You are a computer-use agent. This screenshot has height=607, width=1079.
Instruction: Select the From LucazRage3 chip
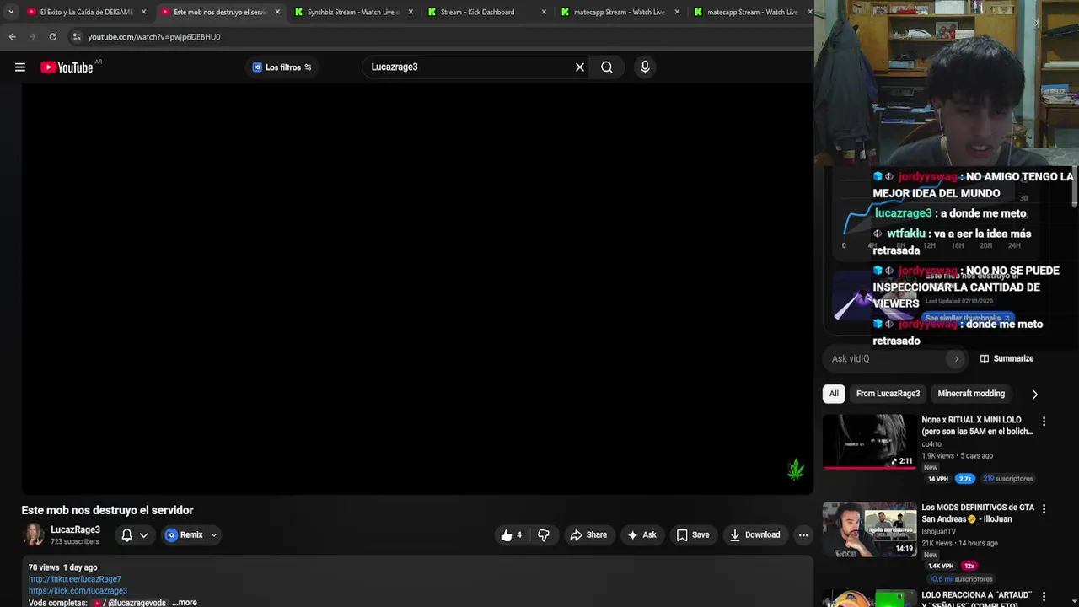click(x=888, y=394)
